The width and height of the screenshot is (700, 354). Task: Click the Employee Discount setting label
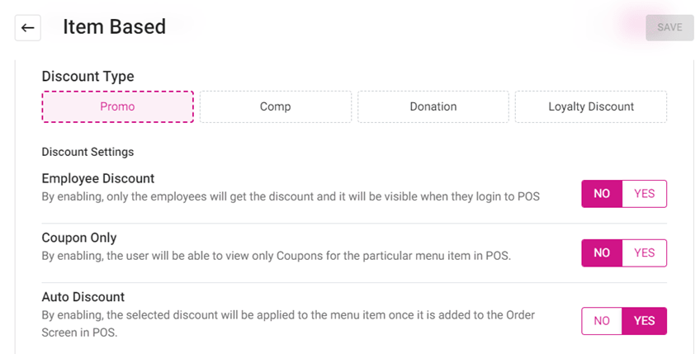tap(97, 178)
